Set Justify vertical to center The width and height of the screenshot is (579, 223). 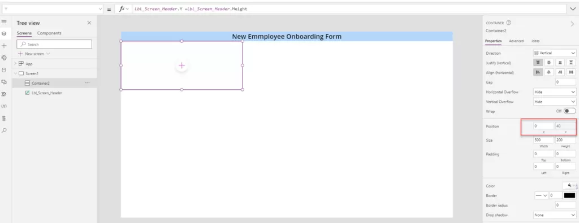(x=549, y=63)
